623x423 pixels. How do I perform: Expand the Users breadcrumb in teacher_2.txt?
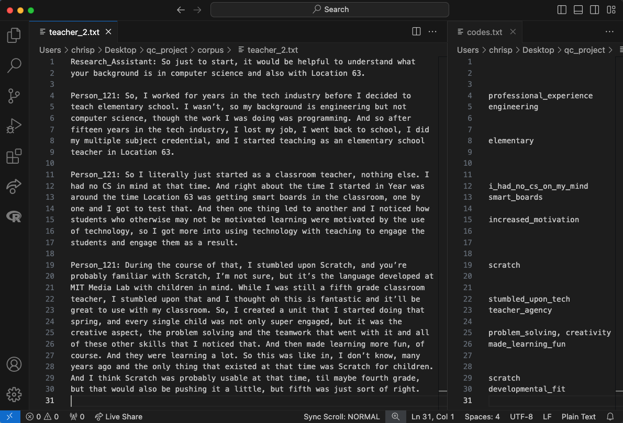(x=50, y=50)
